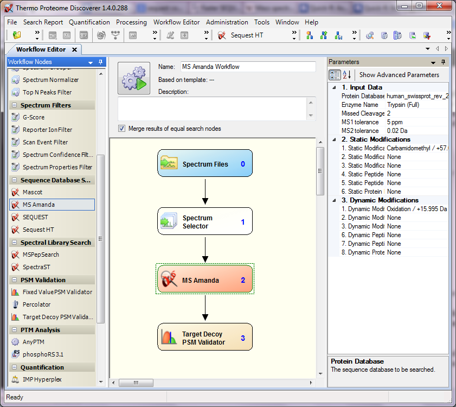The image size is (456, 407).
Task: Open the Workflow Nodes panel dropdown arrow
Action: coord(91,62)
